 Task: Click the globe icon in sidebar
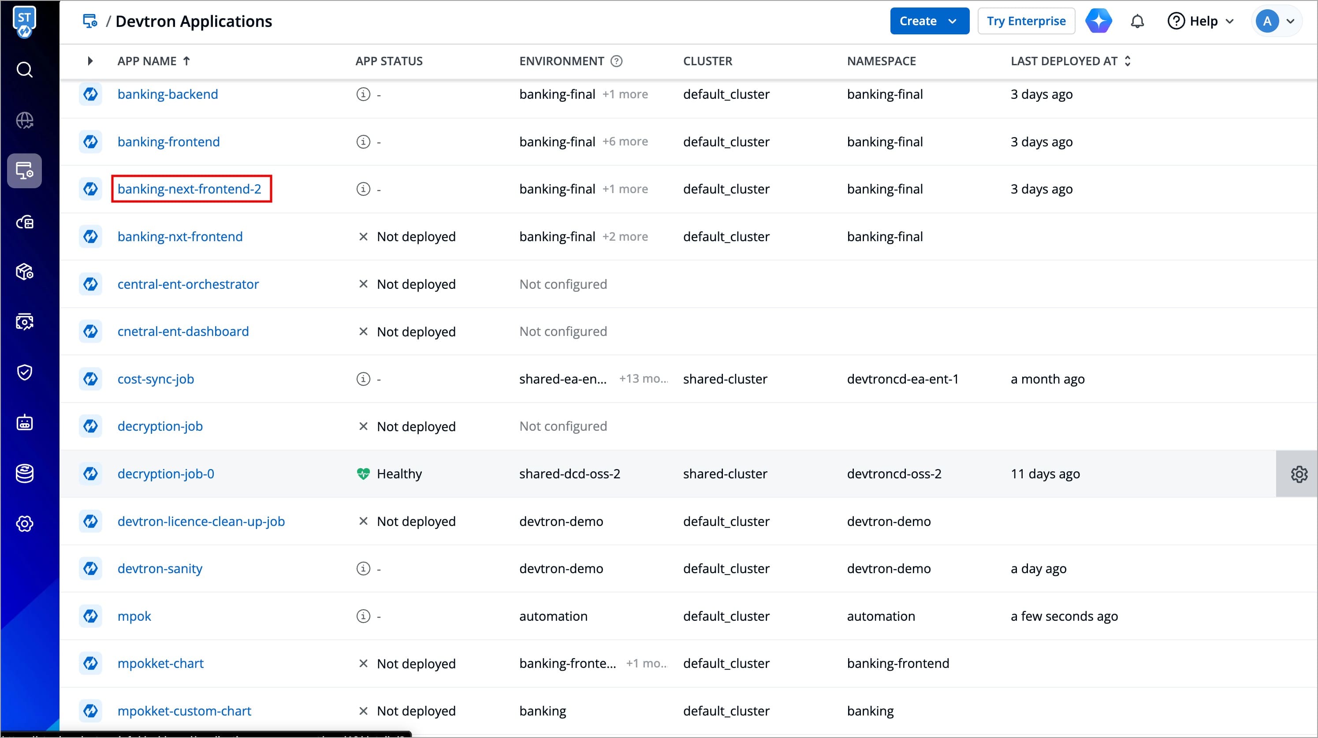(25, 121)
